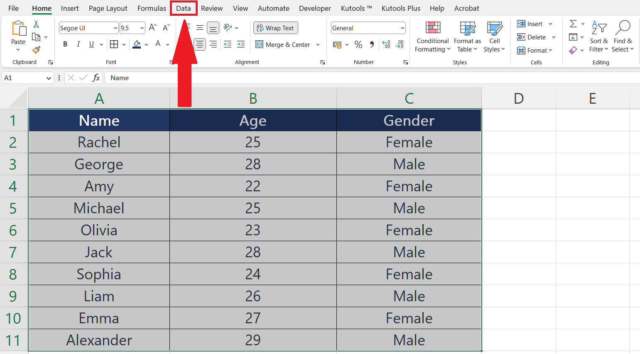640x354 pixels.
Task: Toggle italic formatting
Action: [x=78, y=44]
